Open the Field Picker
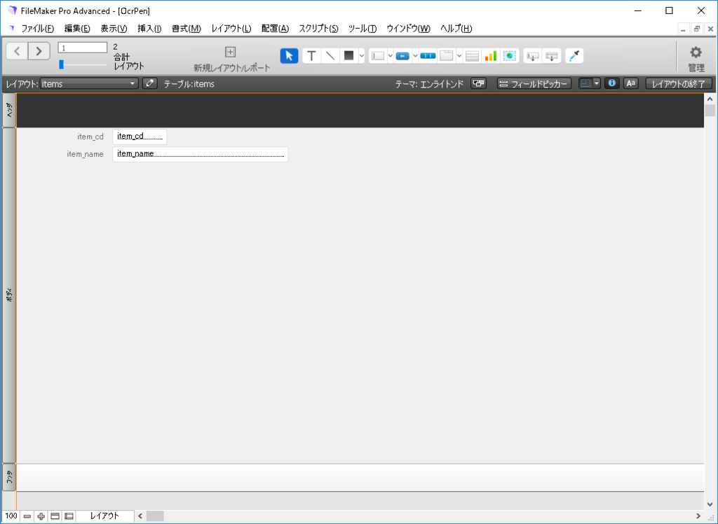The width and height of the screenshot is (718, 524). point(534,84)
